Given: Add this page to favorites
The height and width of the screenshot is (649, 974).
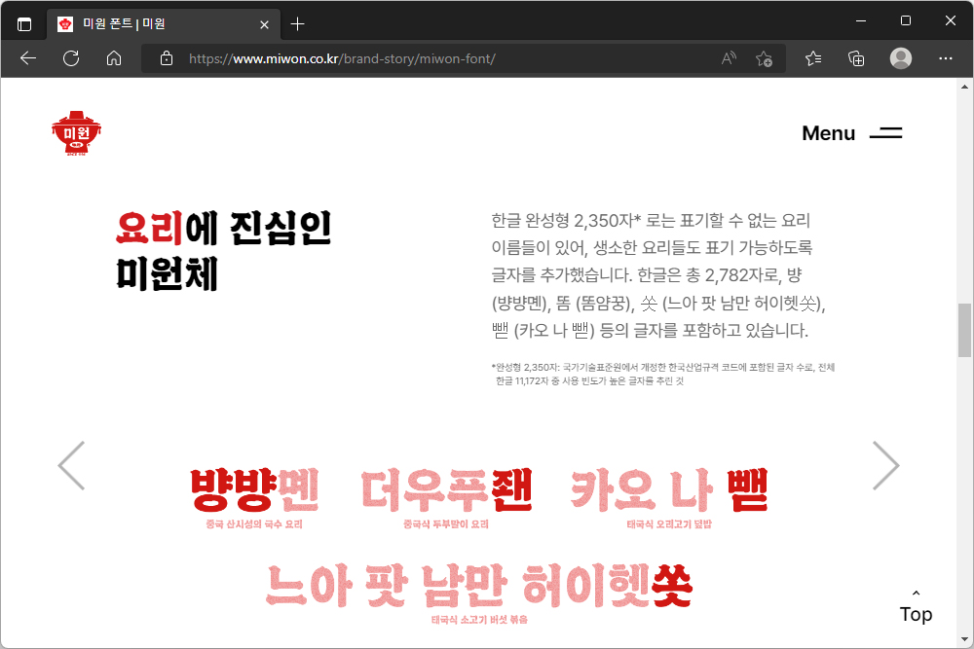Looking at the screenshot, I should click(x=764, y=58).
